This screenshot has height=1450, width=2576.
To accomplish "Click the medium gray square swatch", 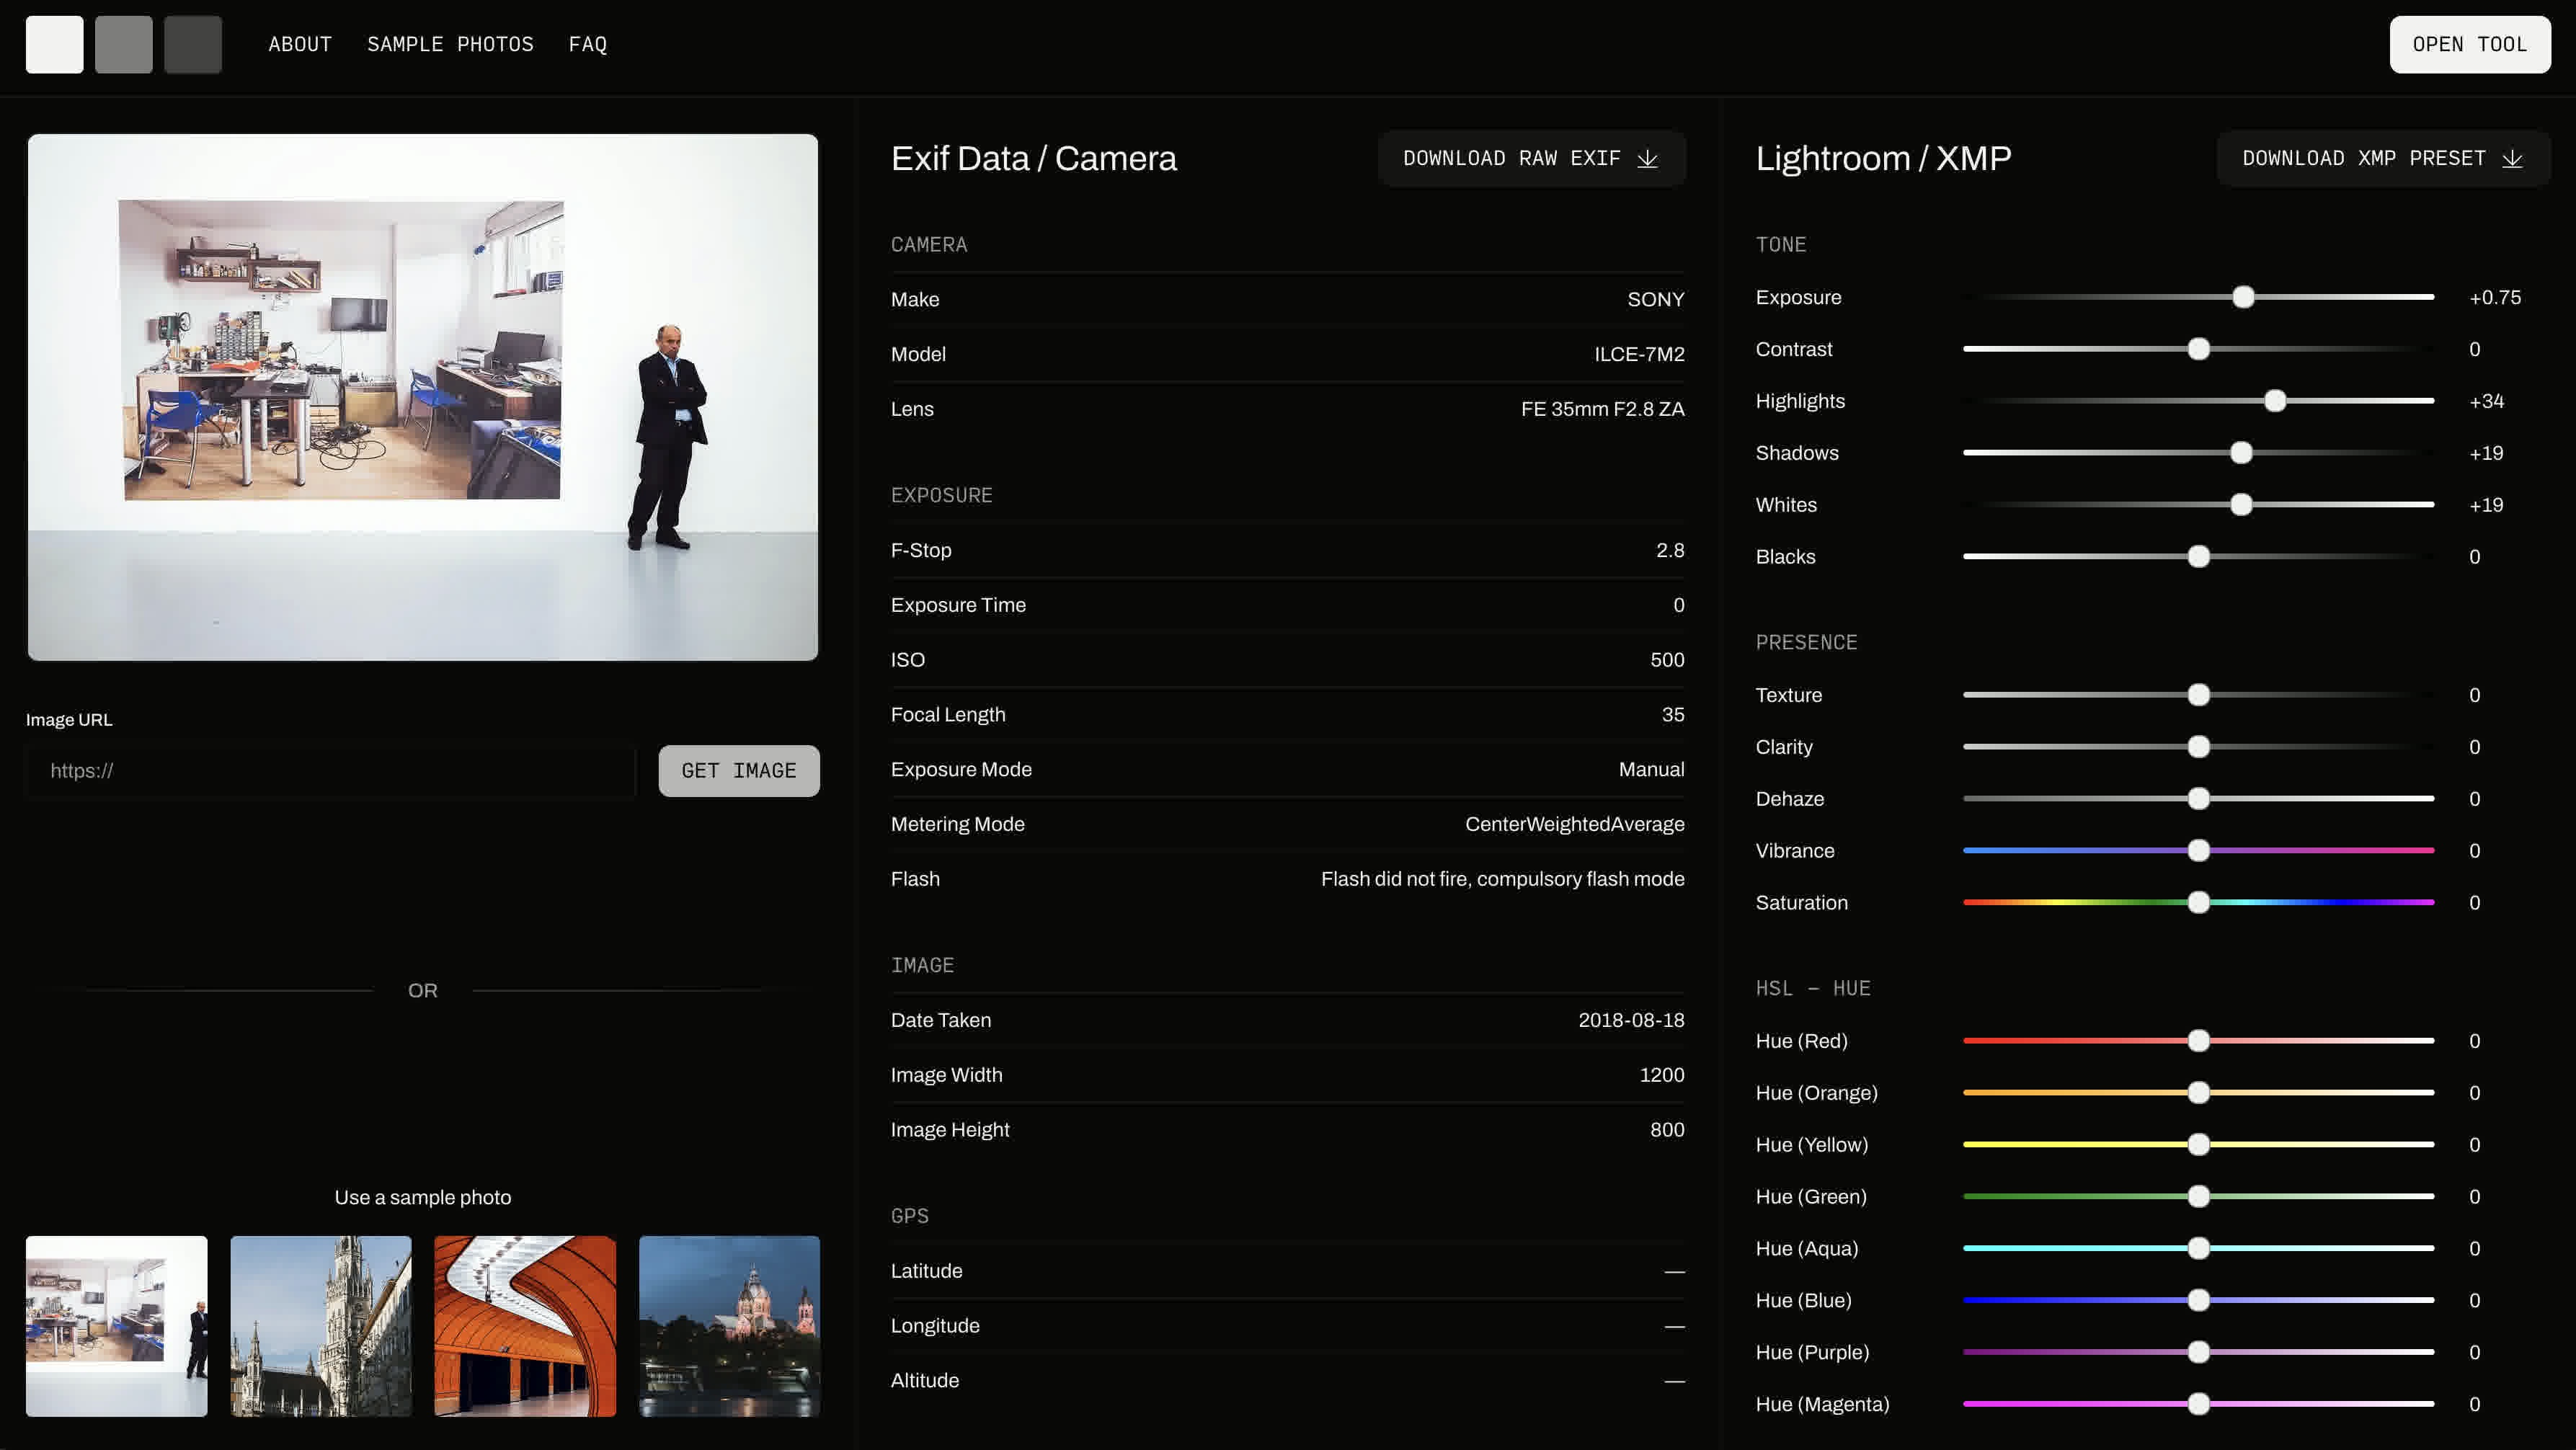I will [x=123, y=44].
